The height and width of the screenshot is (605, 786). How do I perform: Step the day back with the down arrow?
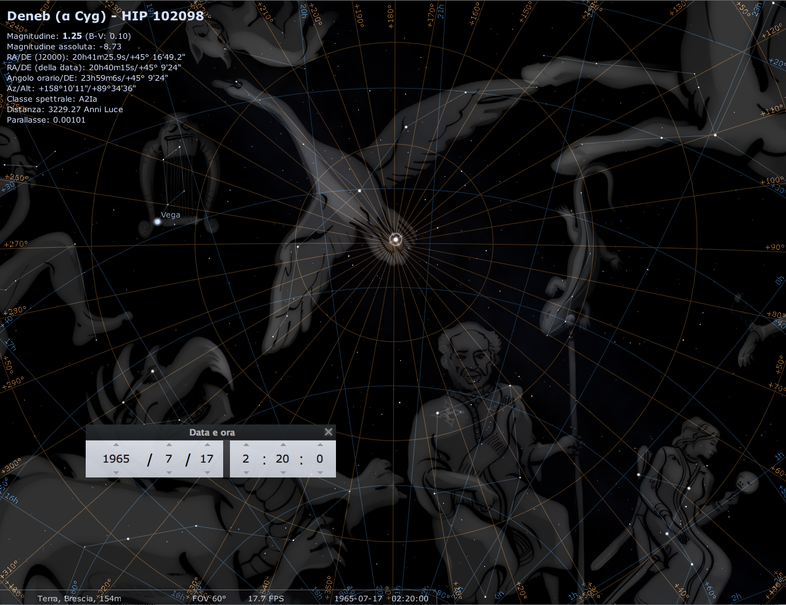click(x=207, y=473)
